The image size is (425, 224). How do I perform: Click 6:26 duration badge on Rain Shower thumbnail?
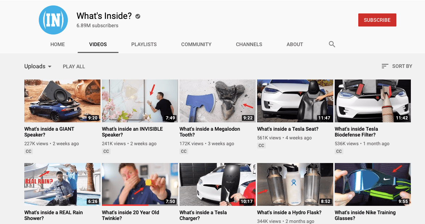[93, 201]
